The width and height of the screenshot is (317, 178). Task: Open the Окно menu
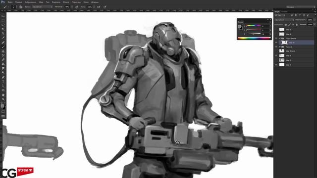pyautogui.click(x=86, y=2)
